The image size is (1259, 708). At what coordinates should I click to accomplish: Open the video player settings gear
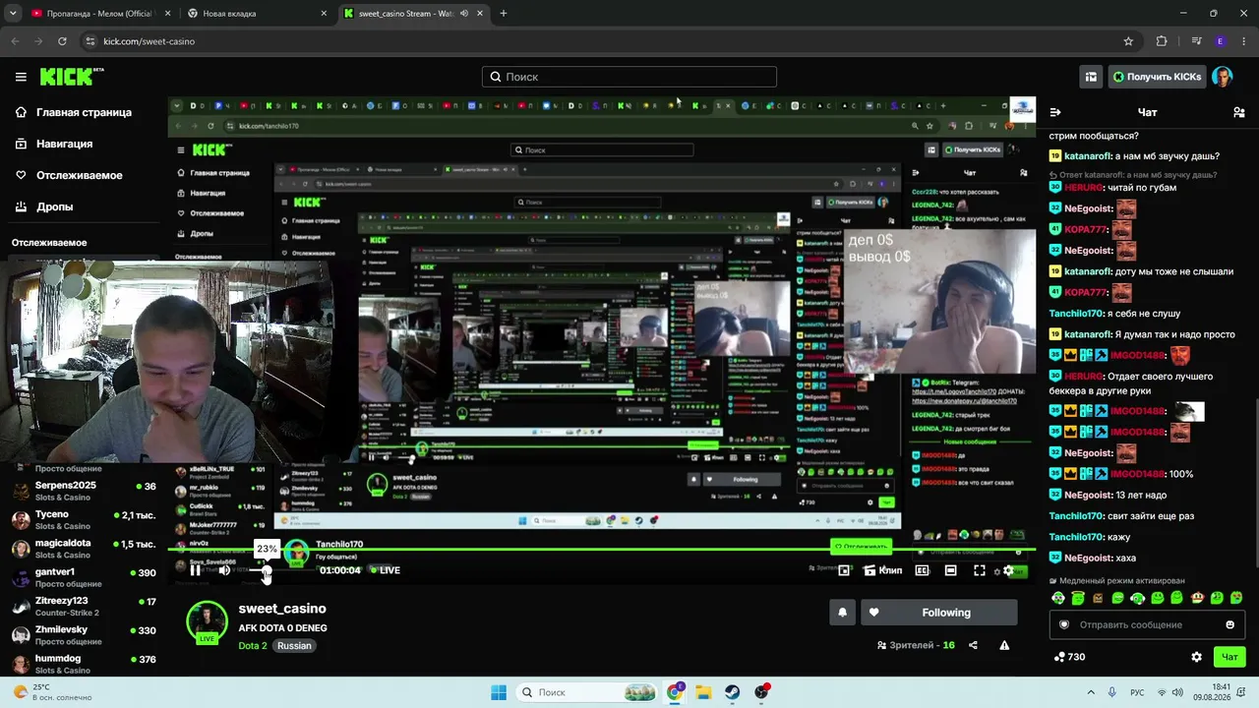point(1008,570)
